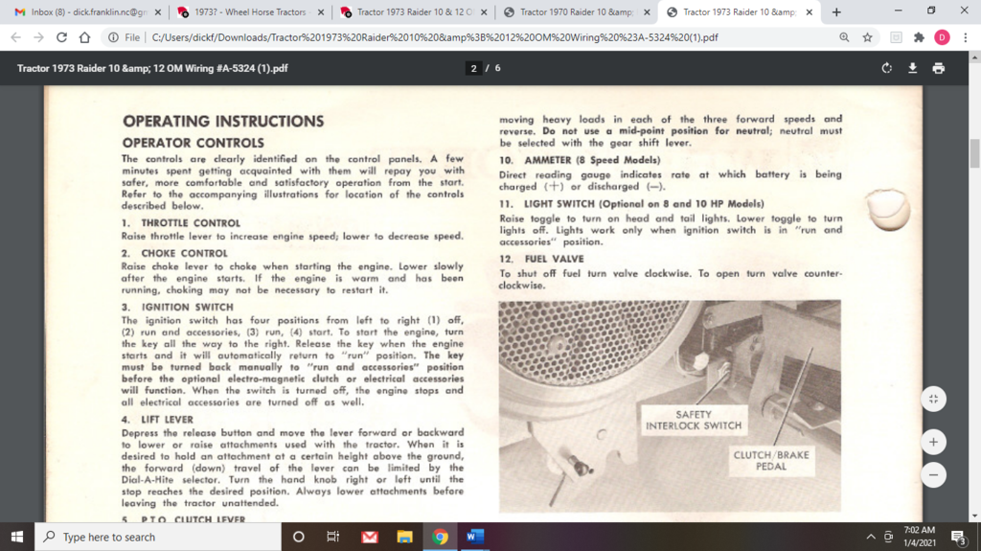This screenshot has height=551, width=981.
Task: Click the OPERATING INSTRUCTIONS heading
Action: (x=223, y=122)
